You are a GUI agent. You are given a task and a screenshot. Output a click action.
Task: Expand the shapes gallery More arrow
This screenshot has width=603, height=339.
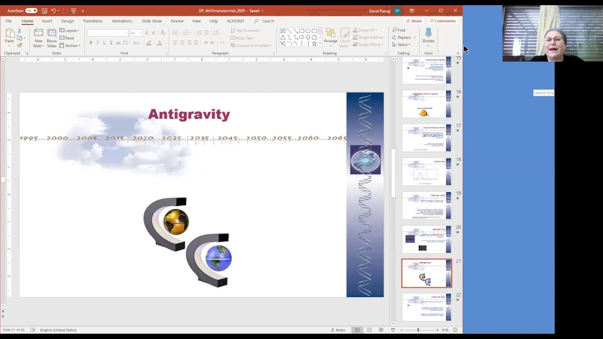(321, 44)
